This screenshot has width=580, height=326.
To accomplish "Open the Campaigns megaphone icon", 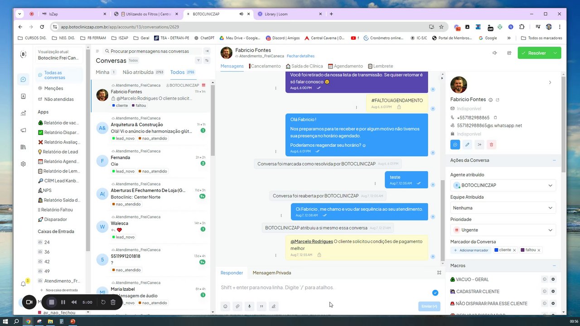I will tap(23, 130).
